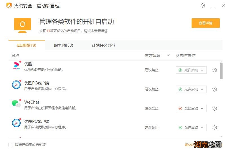Viewport: 231px width, 152px height.
Task: Click 建议禁止 in the 优酷 row
Action: coord(152,70)
